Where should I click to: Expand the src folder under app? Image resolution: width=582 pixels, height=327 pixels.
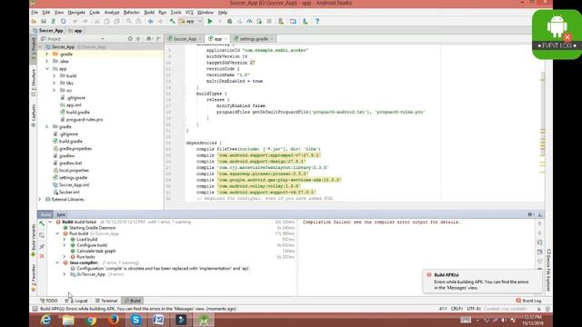55,91
